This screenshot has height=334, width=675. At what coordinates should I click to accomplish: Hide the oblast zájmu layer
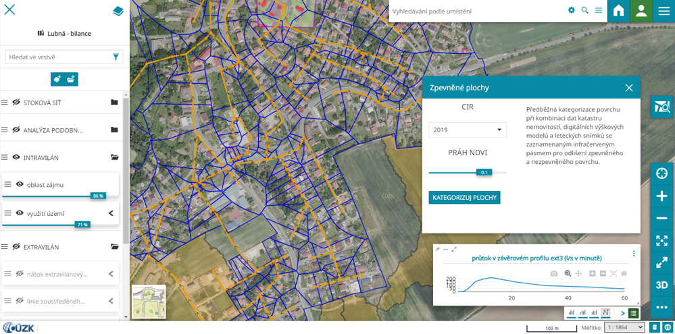pyautogui.click(x=20, y=184)
